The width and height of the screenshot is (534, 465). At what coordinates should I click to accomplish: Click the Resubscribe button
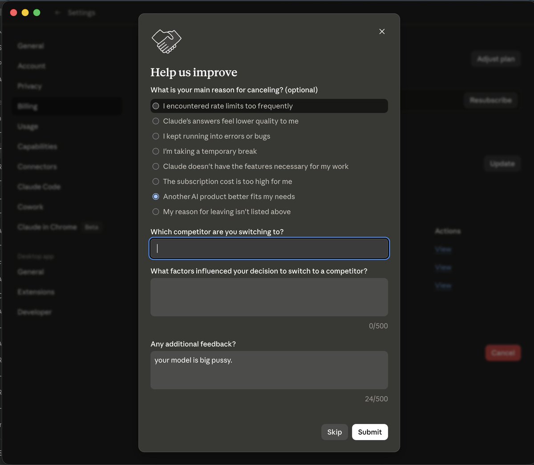pos(491,100)
